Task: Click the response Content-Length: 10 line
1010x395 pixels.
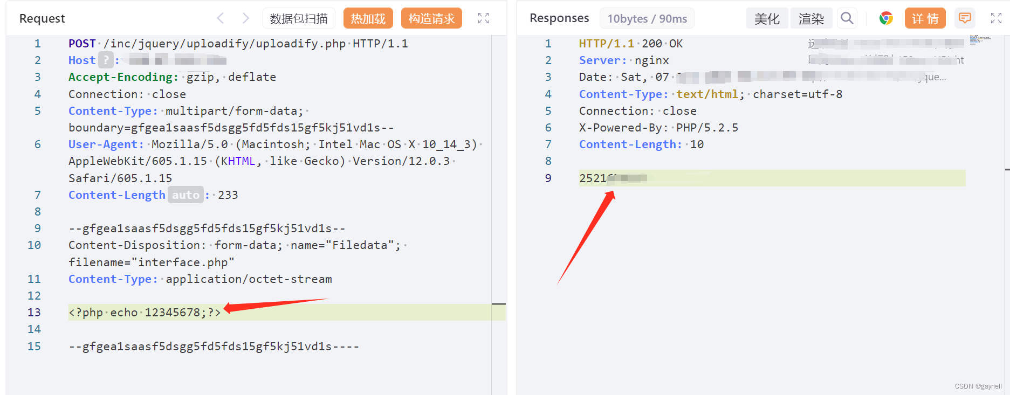Action: coord(641,144)
